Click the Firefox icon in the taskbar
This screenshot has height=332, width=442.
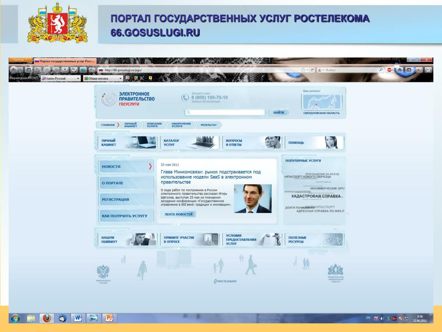(47, 319)
